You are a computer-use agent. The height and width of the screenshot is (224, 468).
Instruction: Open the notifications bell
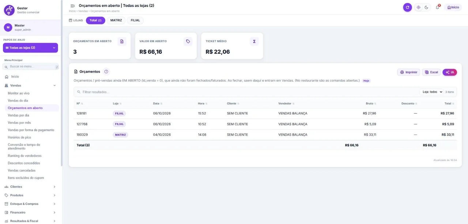(x=437, y=7)
